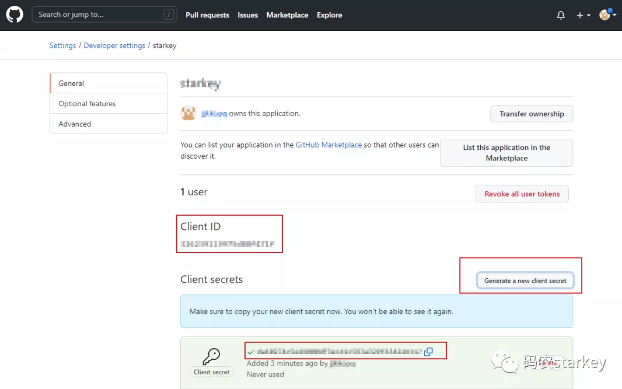This screenshot has height=389, width=622.
Task: Open the Advanced settings section
Action: [75, 124]
